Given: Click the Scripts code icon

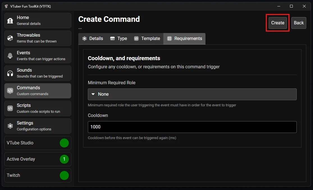Looking at the screenshot, I should click(x=10, y=108).
